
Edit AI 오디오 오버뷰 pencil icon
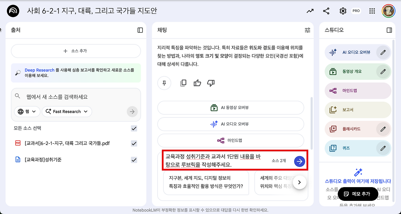tap(383, 52)
